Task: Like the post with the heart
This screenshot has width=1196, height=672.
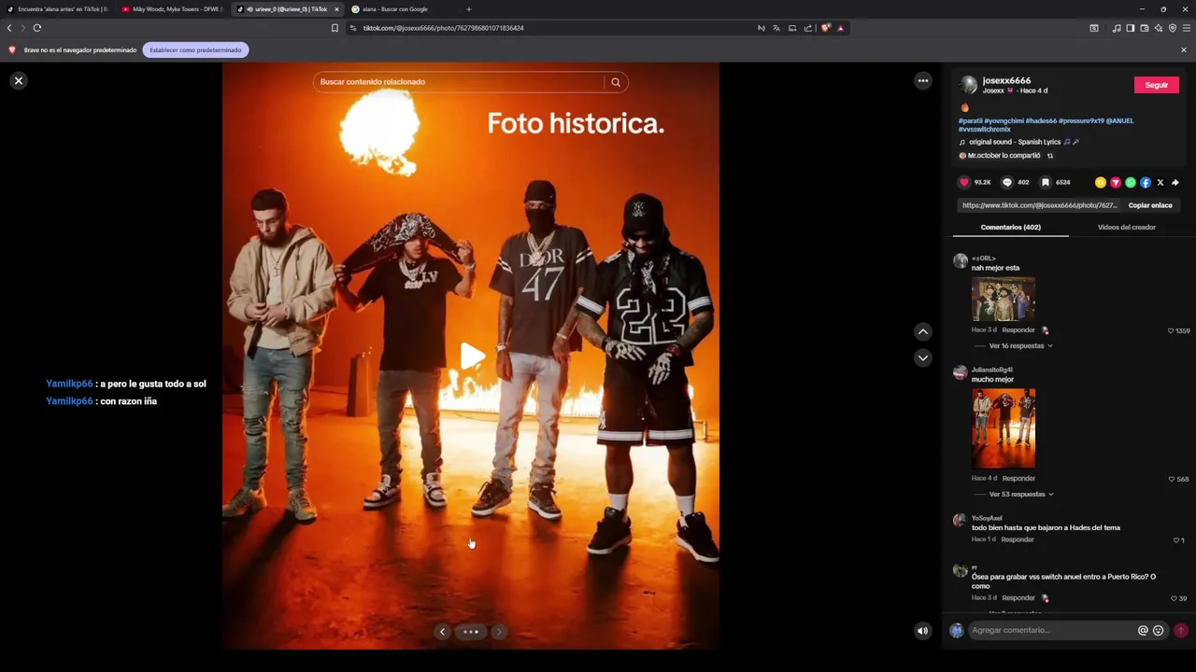Action: tap(964, 183)
